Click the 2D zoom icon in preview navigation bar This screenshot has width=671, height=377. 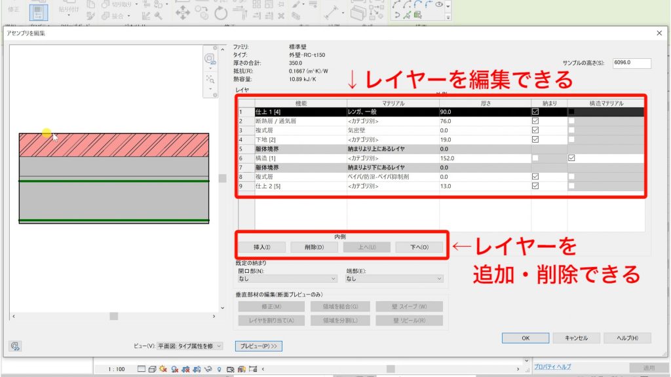(x=210, y=58)
